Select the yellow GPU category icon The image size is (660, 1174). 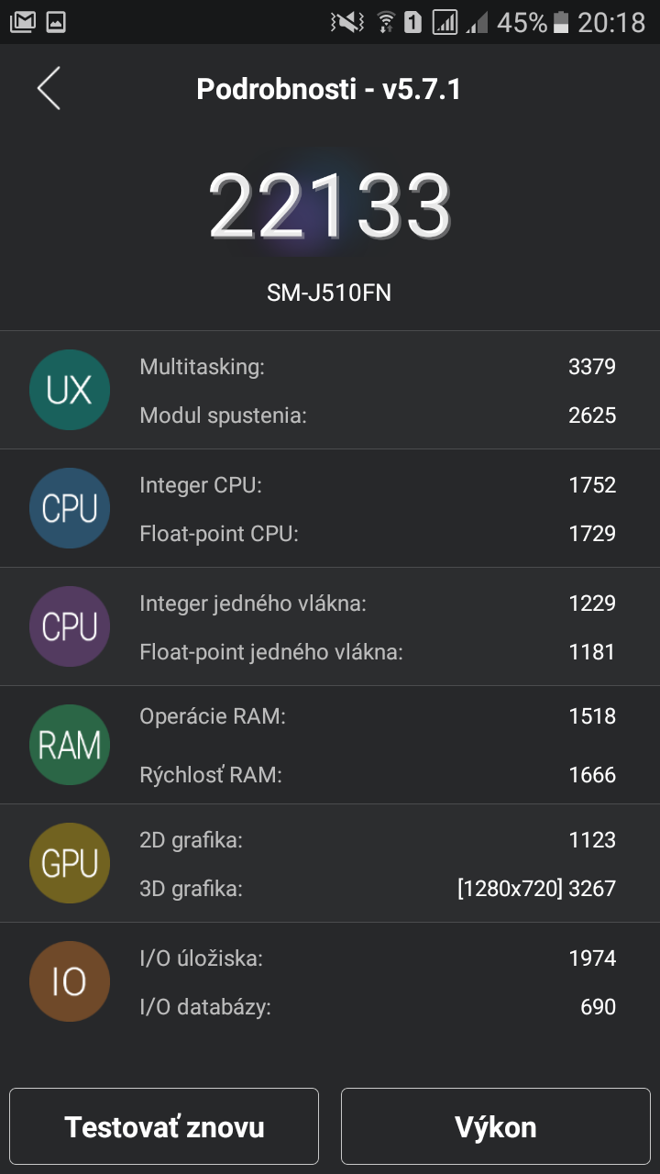point(70,863)
